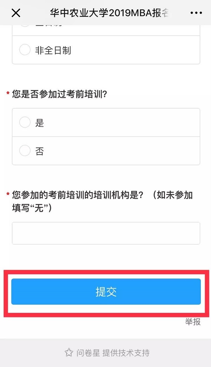Choose 是 for pre-exam training
The height and width of the screenshot is (367, 211).
click(x=25, y=122)
